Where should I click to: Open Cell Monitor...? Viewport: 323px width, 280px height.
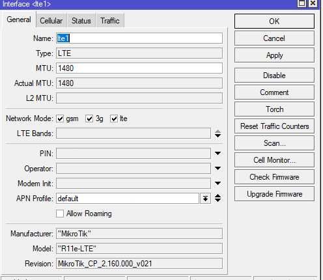pyautogui.click(x=274, y=160)
